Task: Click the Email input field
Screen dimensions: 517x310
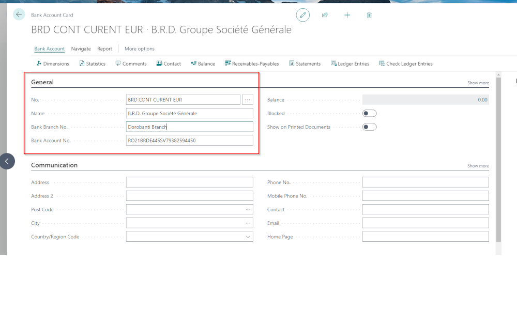Action: (425, 223)
